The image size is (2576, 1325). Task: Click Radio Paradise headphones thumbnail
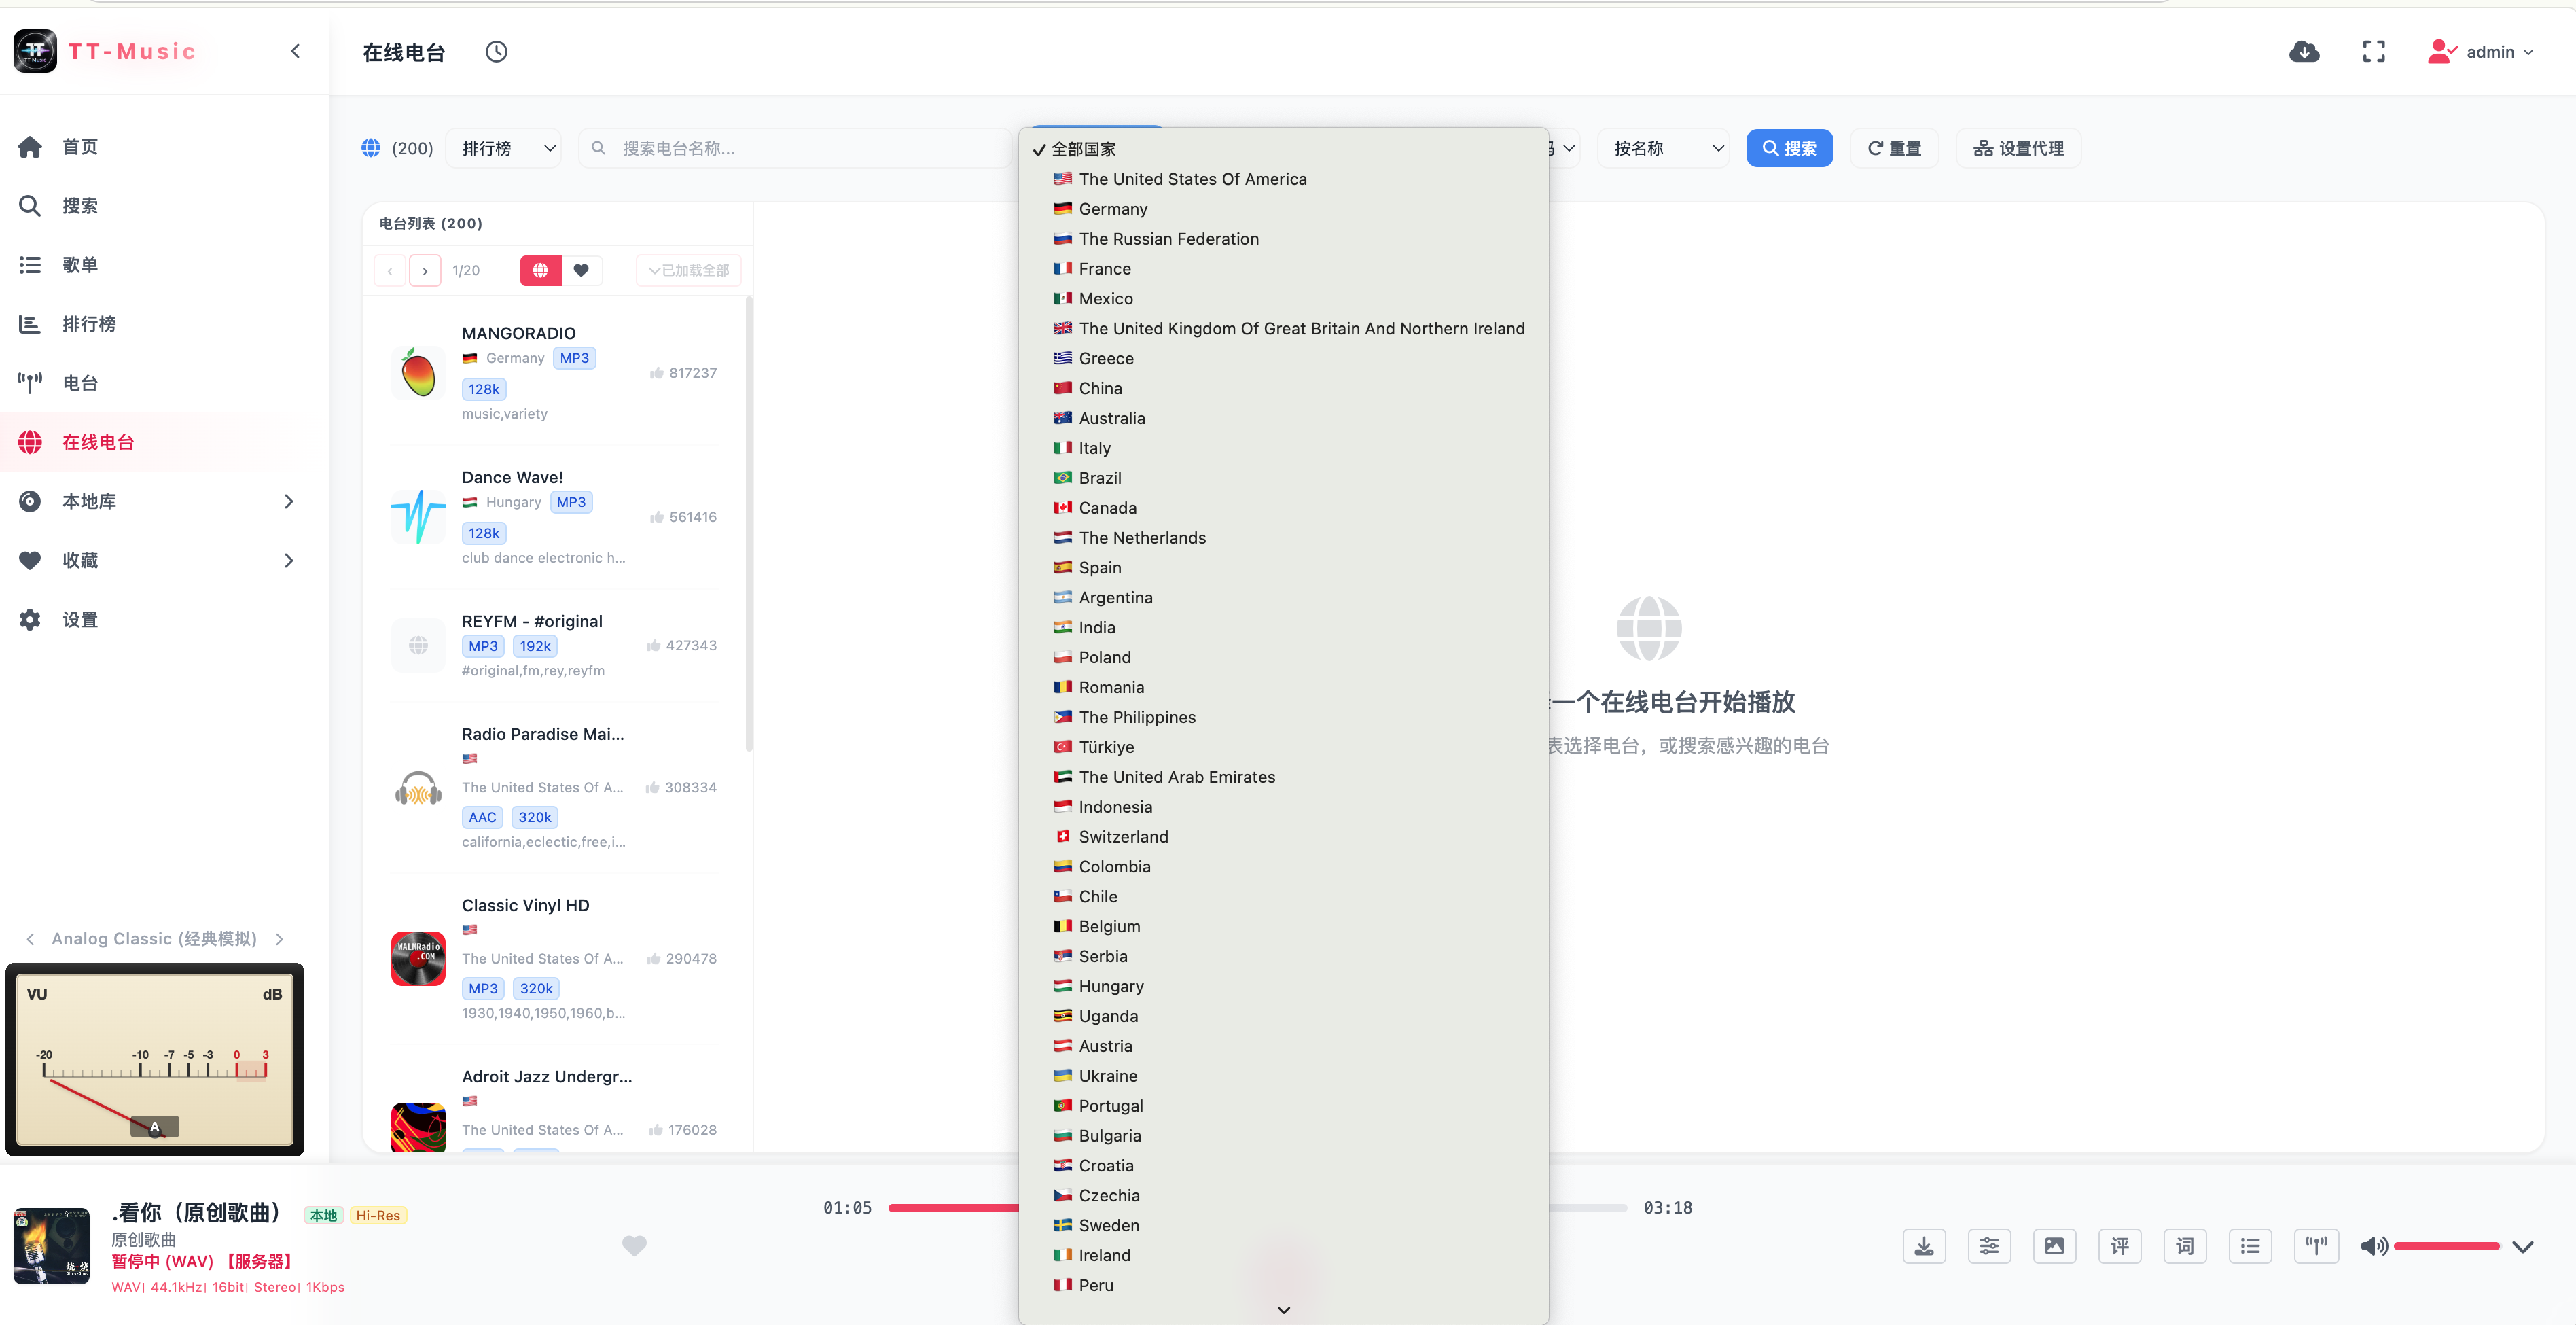pyautogui.click(x=418, y=788)
